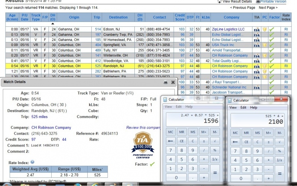
Task: Open Edit menu in the 2100 calculator
Action: (244, 108)
